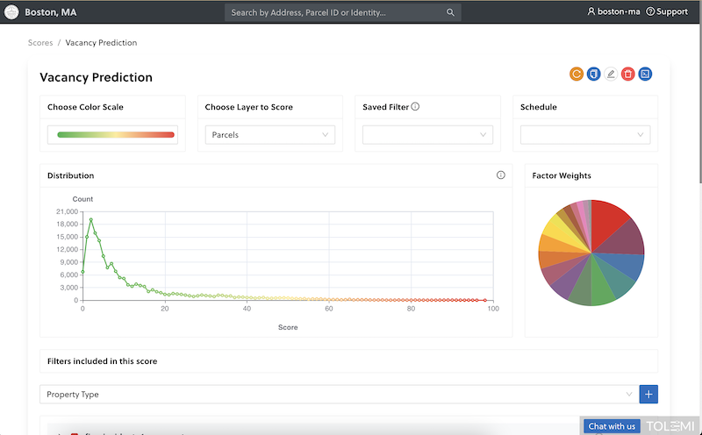Go to Scores breadcrumb link
Image resolution: width=702 pixels, height=435 pixels.
click(x=40, y=42)
